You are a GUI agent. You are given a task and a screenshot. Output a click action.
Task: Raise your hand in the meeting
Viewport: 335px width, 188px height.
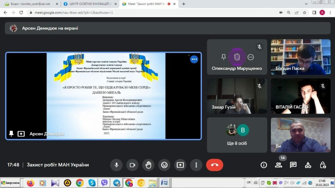[x=148, y=165]
